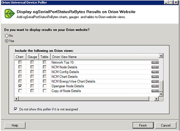
Task: Toggle Chart checkbox for NCM Node Details
Action: 20,67
